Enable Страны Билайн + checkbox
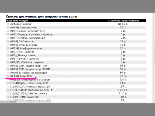The image size is (155, 116). tap(8, 45)
